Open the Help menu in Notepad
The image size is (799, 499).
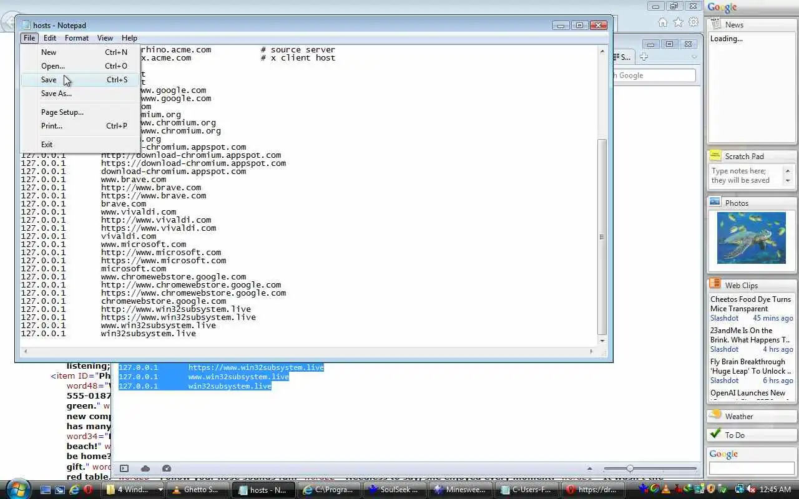(129, 38)
